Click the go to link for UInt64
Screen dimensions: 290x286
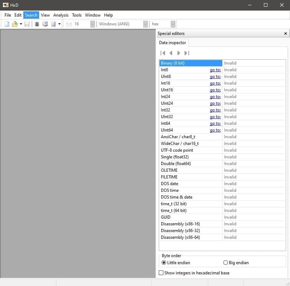pos(215,130)
